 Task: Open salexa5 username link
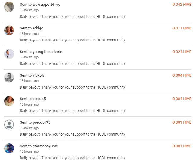(39, 99)
